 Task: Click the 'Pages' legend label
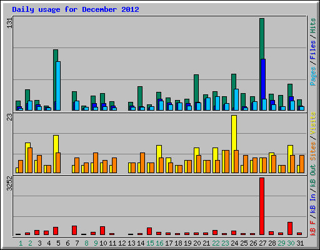tap(313, 76)
